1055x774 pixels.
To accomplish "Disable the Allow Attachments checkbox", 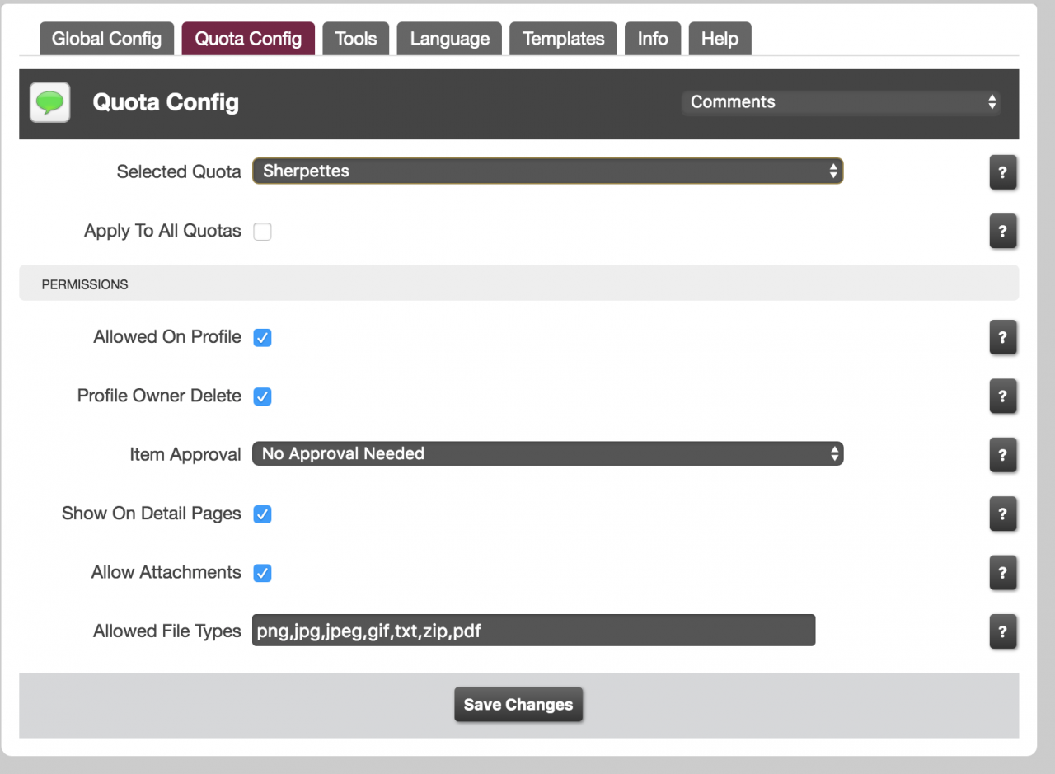I will pos(262,573).
